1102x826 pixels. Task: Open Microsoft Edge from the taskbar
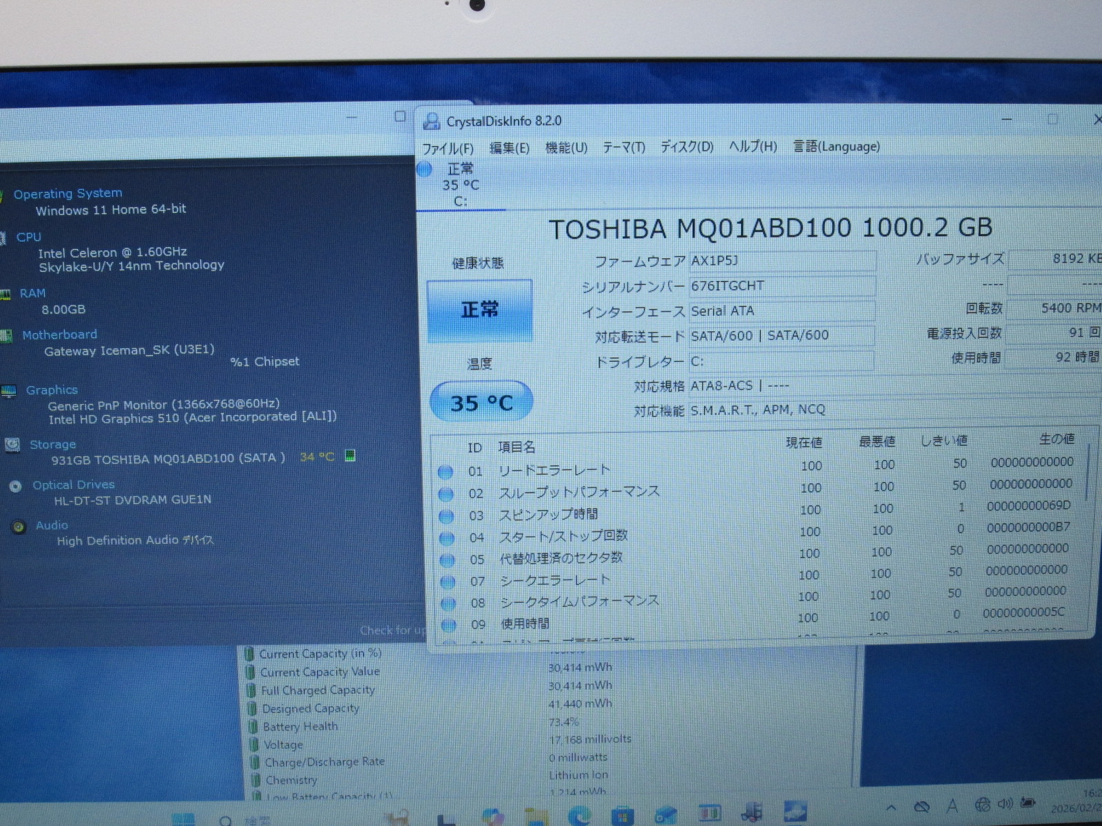[579, 816]
